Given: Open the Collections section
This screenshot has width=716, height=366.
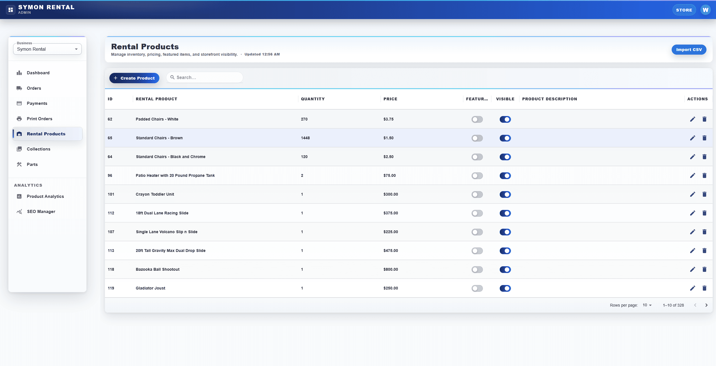Looking at the screenshot, I should click(39, 149).
